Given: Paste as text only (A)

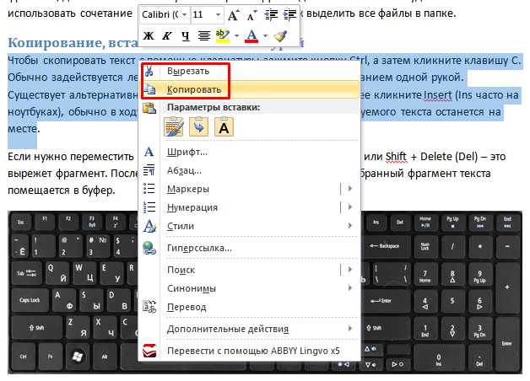Looking at the screenshot, I should pos(224,127).
